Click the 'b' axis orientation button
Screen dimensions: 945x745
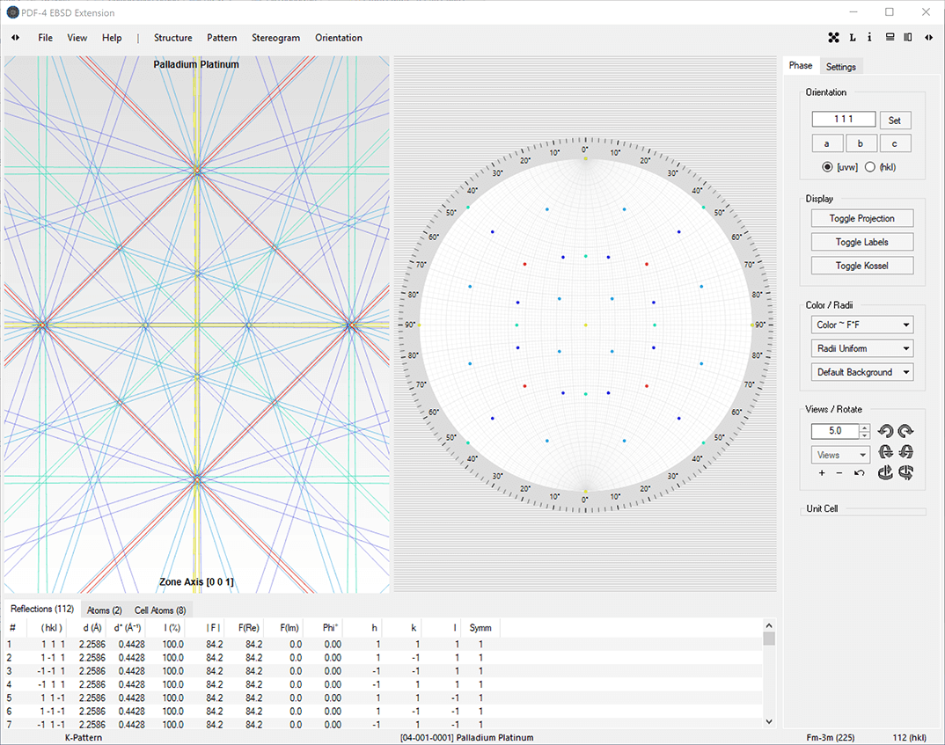pyautogui.click(x=861, y=143)
